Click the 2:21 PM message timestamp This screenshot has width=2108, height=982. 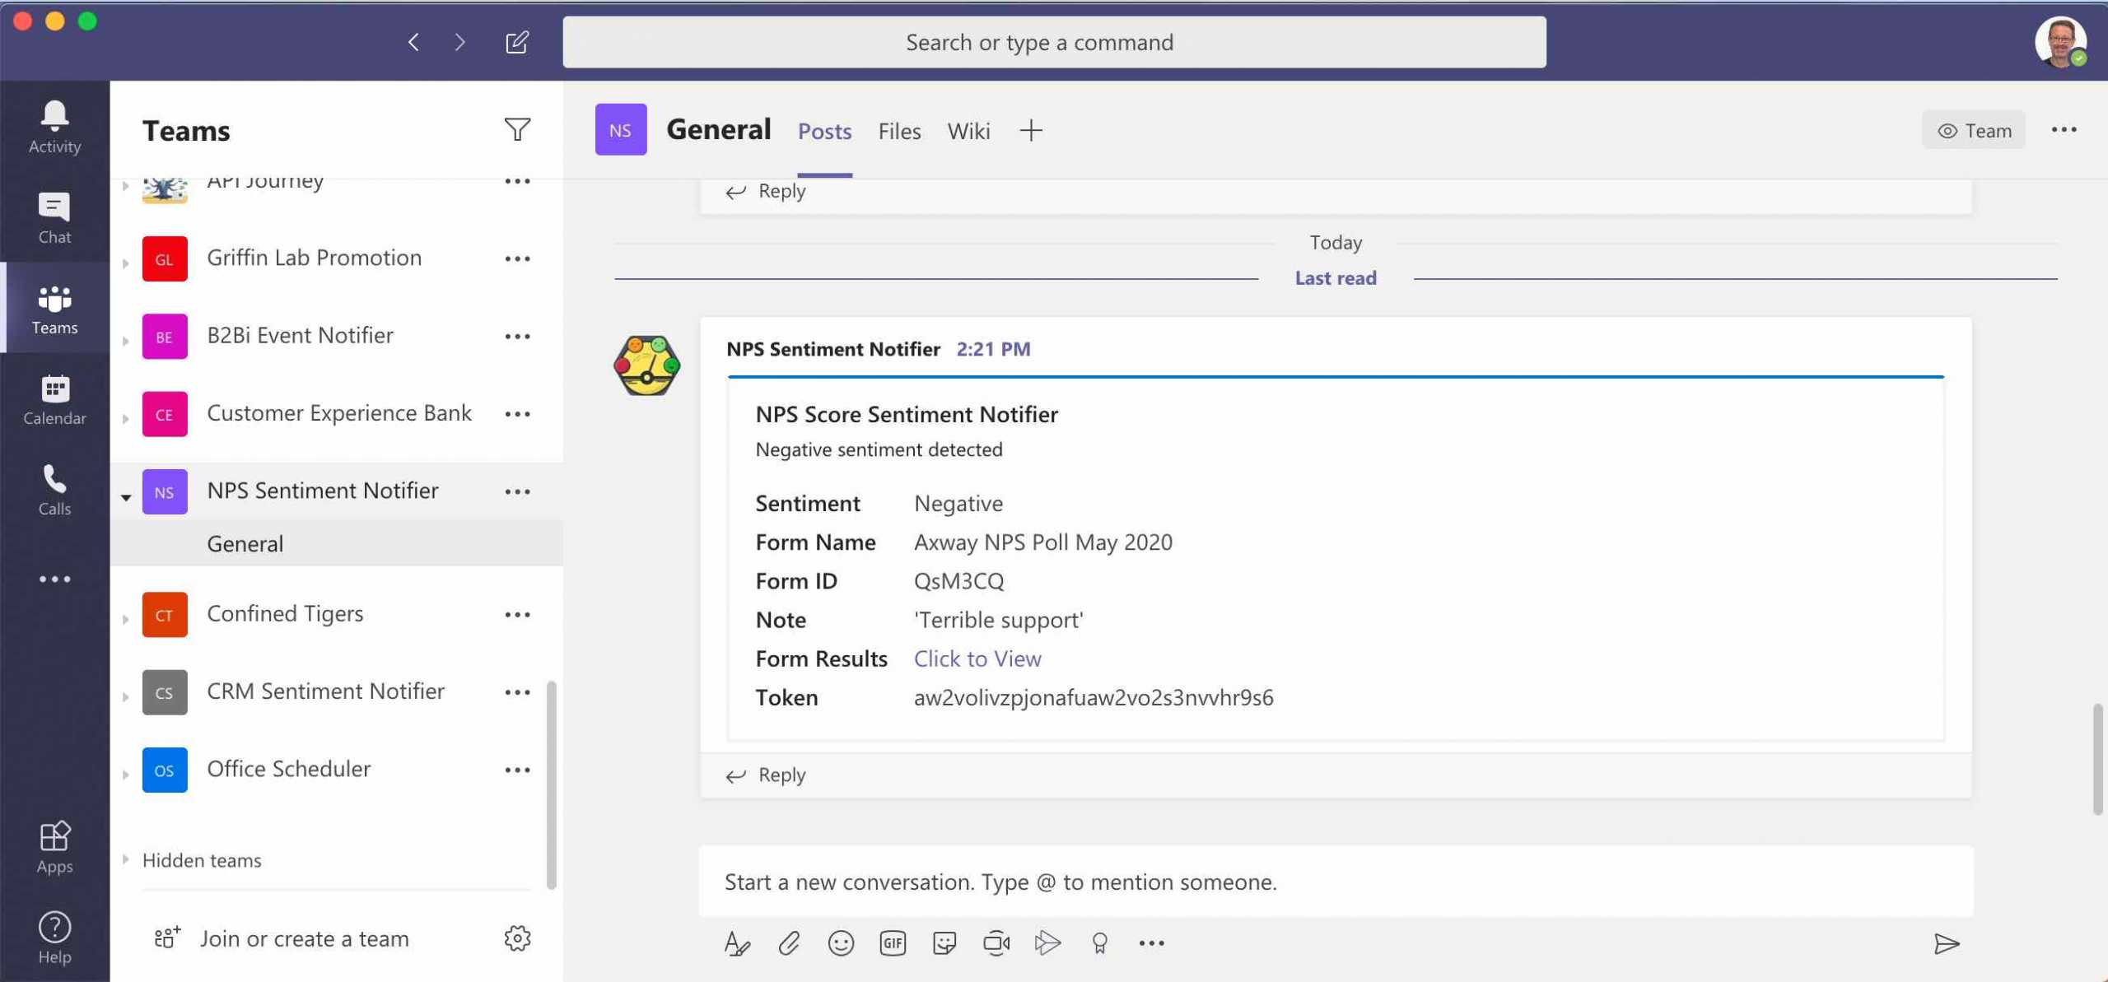point(993,349)
